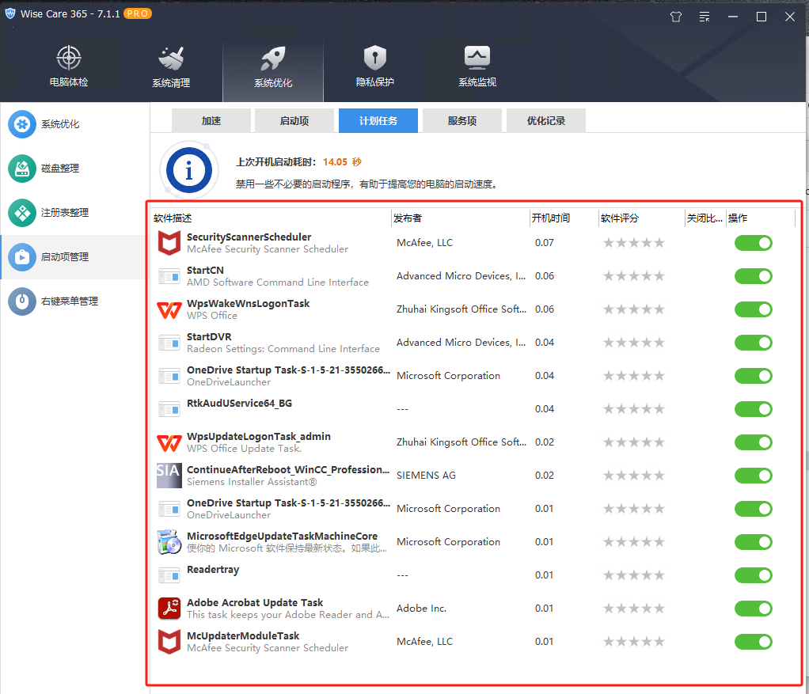
Task: Click the Adobe Acrobat Update Task icon
Action: point(169,609)
